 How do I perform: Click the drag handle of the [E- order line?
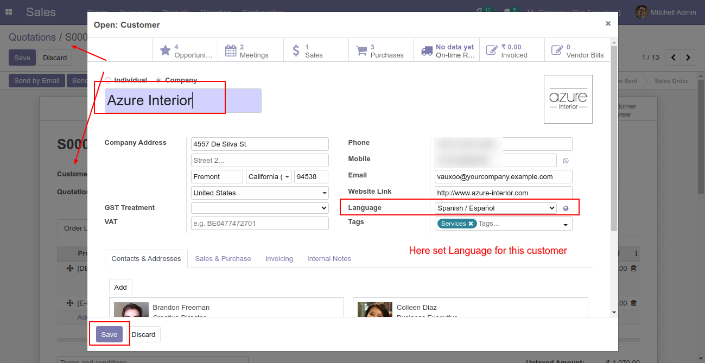click(69, 303)
